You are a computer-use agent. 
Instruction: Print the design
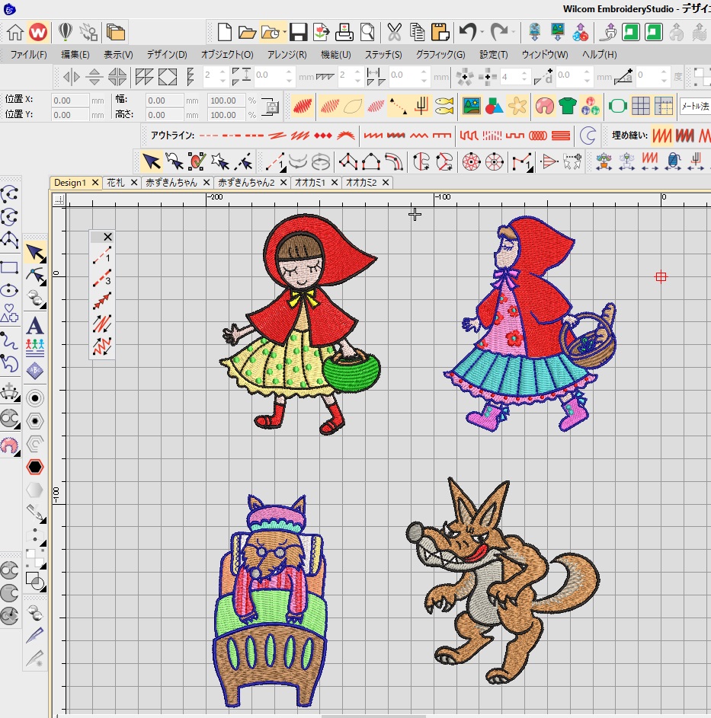[x=344, y=32]
